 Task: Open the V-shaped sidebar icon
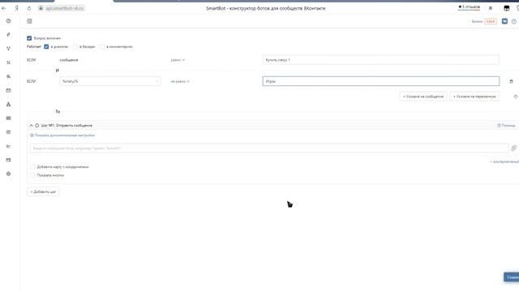(x=9, y=49)
